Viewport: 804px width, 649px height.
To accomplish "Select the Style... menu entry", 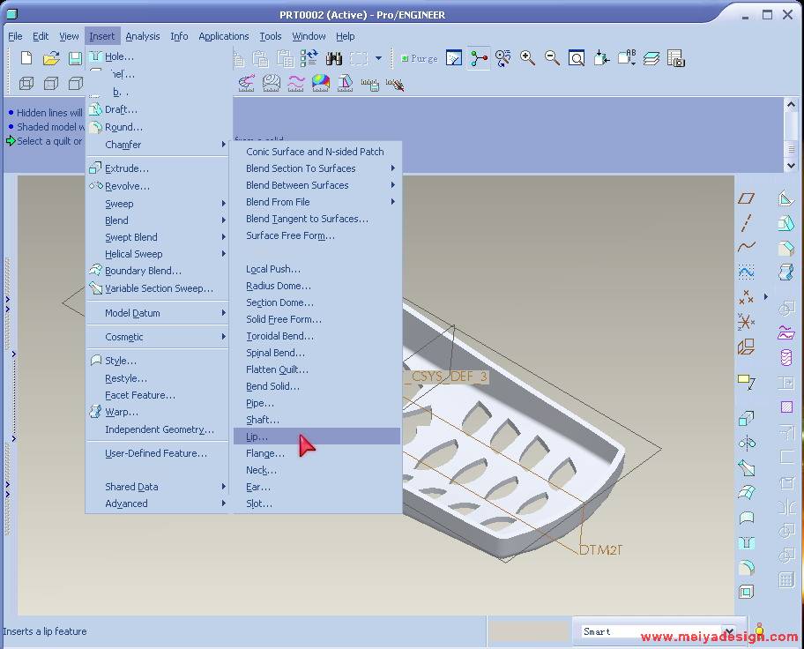I will [x=158, y=361].
